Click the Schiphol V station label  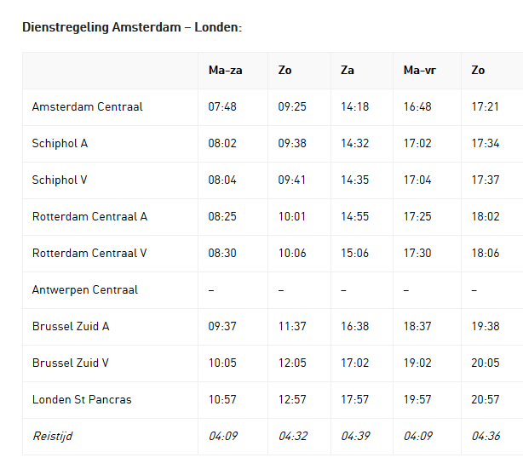(x=60, y=180)
